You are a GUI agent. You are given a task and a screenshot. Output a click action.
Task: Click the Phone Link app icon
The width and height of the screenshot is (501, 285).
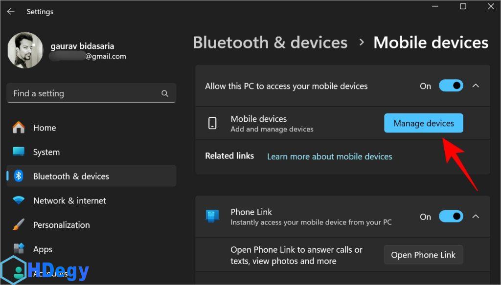(212, 217)
